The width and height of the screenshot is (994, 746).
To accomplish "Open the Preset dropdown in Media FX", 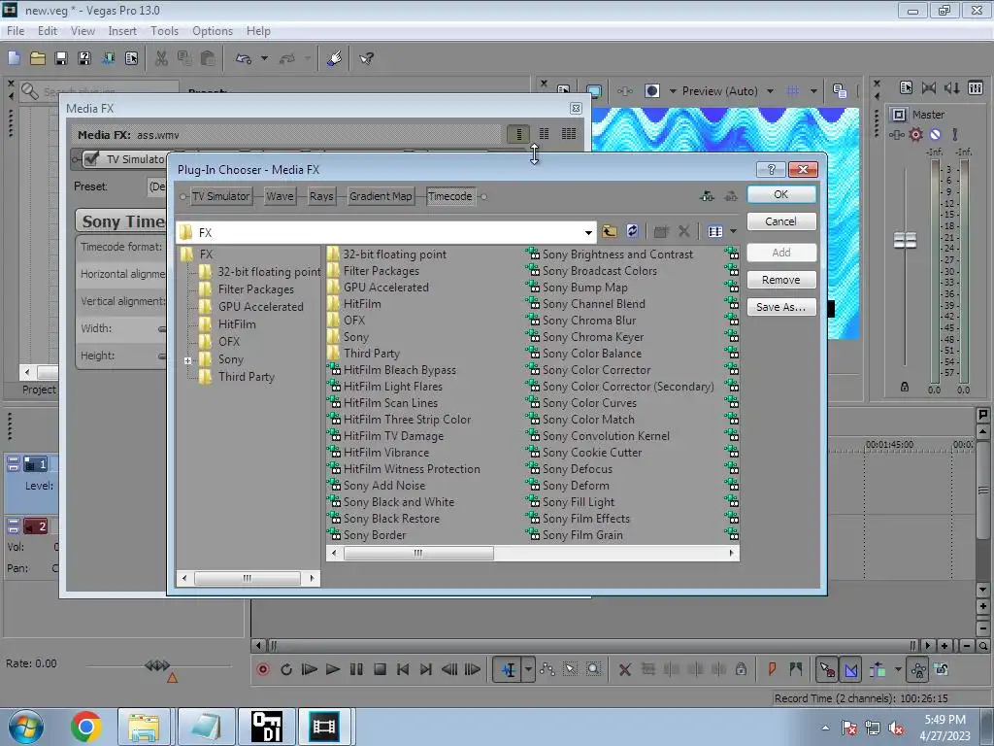I will click(x=157, y=186).
